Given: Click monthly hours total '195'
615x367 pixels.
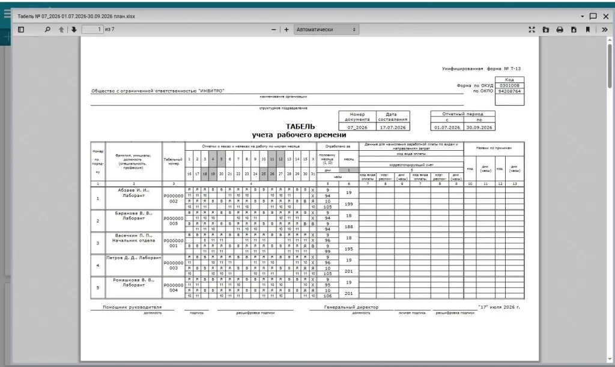Looking at the screenshot, I should (349, 249).
